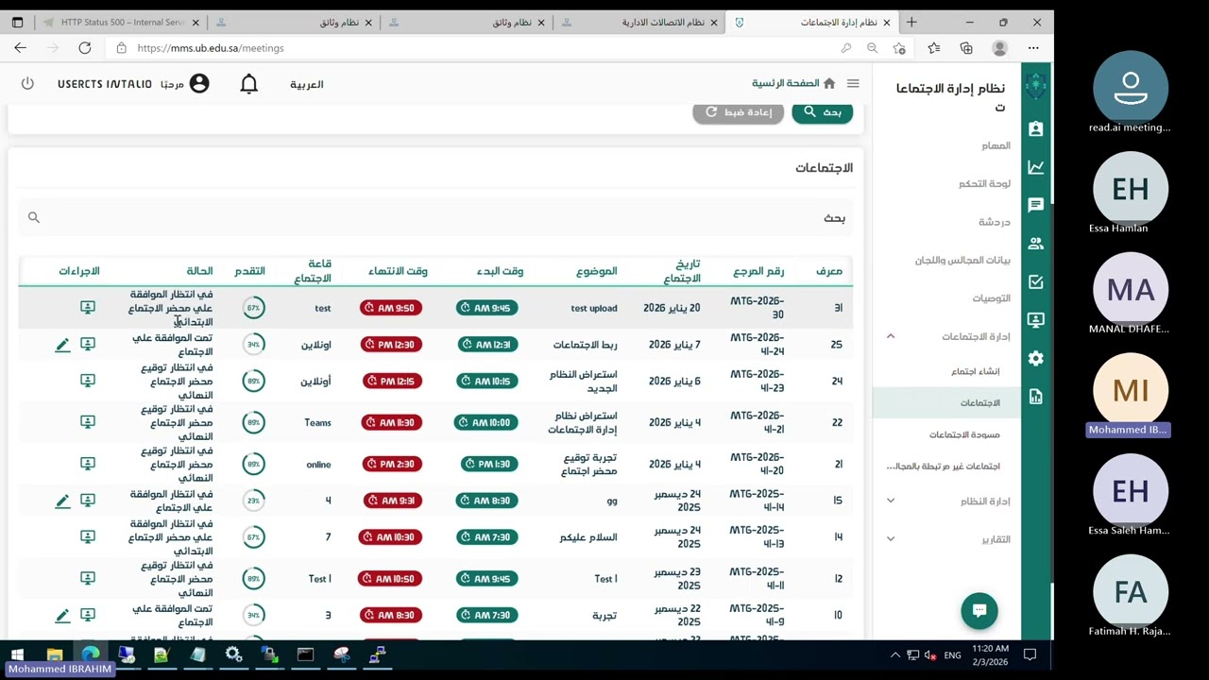Click reference MTG-2026-41-24 cell
This screenshot has height=680, width=1209.
[757, 345]
